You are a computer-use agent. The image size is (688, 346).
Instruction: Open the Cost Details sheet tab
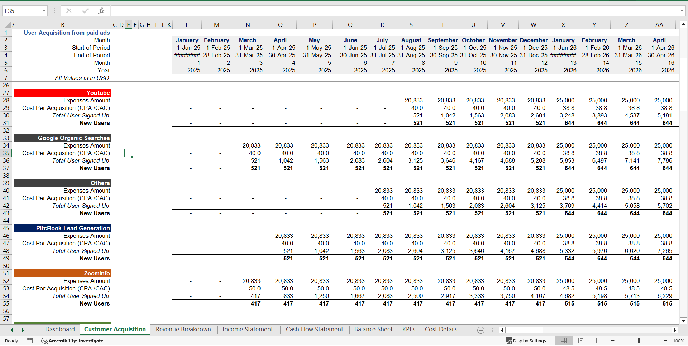(x=441, y=330)
